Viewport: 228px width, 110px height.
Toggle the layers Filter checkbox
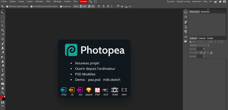(x=191, y=42)
